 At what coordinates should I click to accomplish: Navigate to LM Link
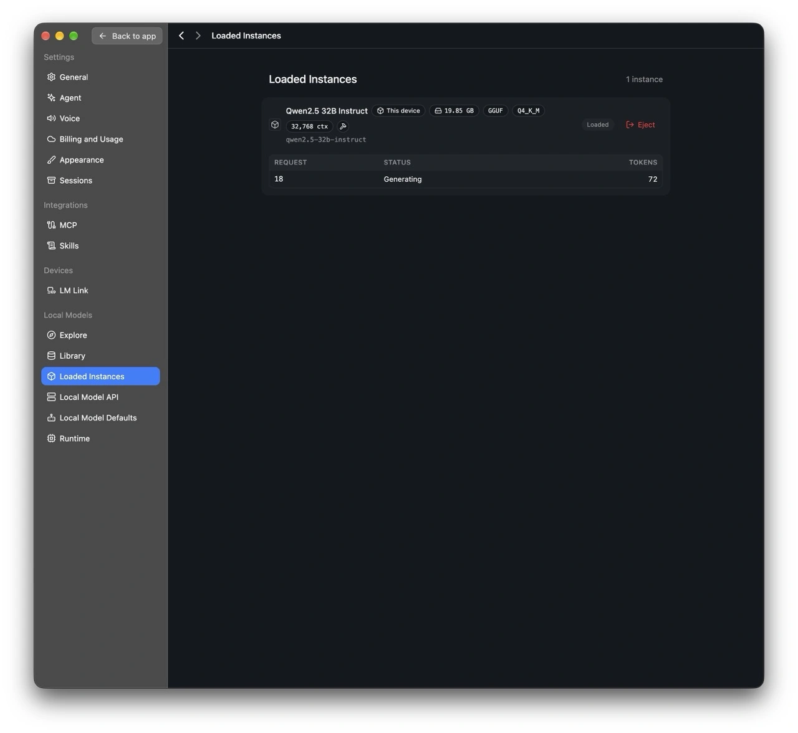click(x=100, y=291)
